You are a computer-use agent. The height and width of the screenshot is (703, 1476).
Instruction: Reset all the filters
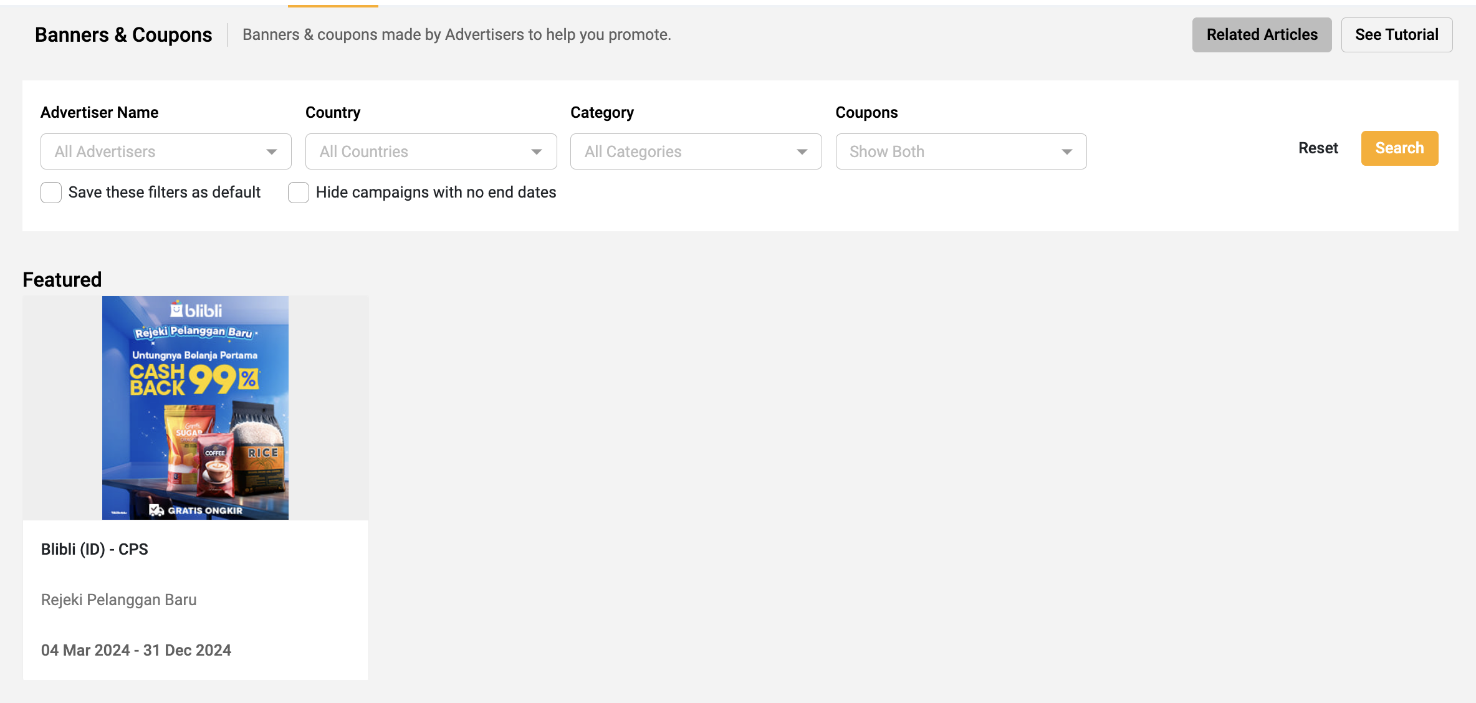tap(1318, 148)
